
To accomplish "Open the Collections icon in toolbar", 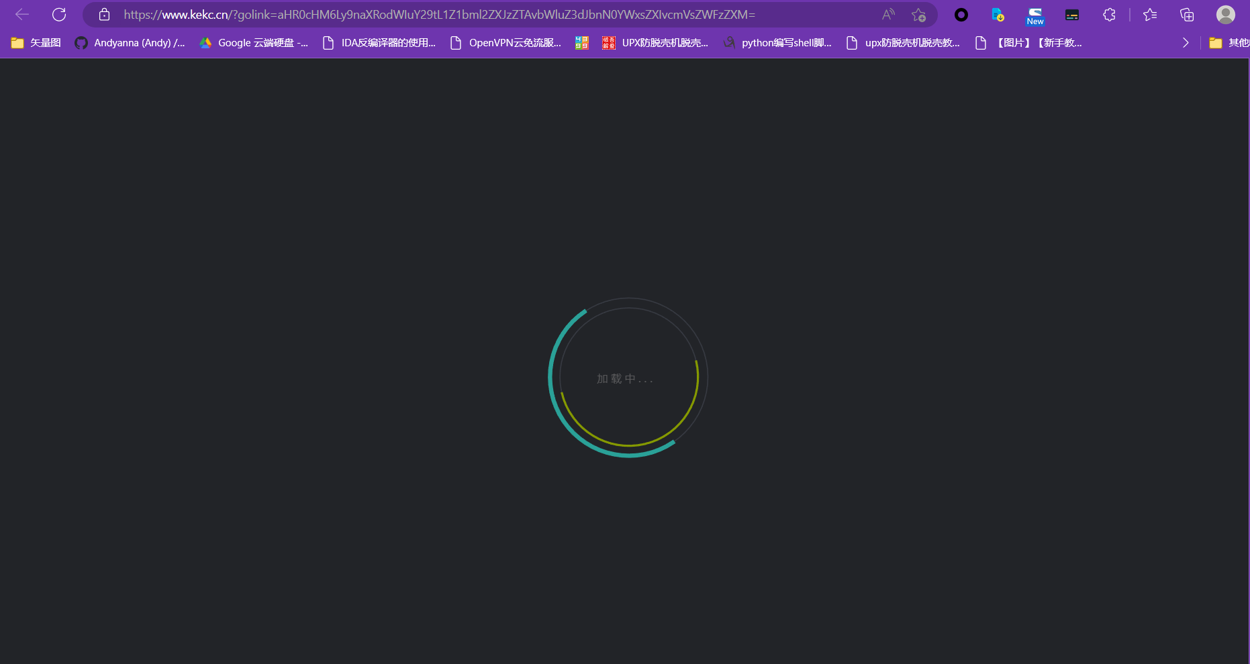I will pyautogui.click(x=1187, y=15).
